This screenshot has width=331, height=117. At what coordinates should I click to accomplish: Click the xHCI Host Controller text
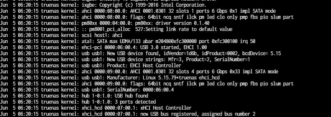[x=166, y=108]
